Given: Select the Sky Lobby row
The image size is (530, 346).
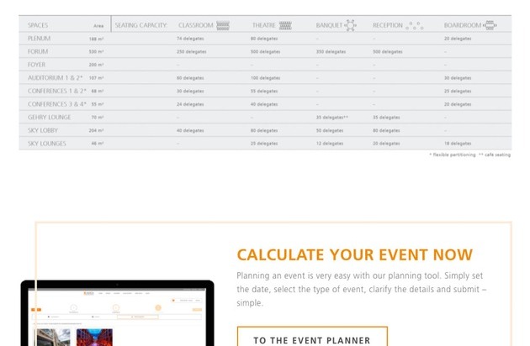Looking at the screenshot, I should [44, 130].
